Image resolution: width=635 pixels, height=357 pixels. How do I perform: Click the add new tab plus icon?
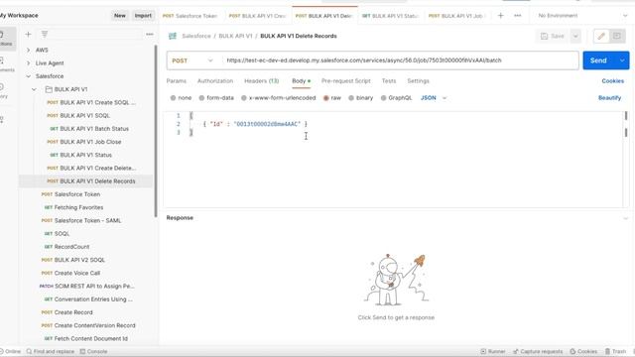(x=500, y=16)
